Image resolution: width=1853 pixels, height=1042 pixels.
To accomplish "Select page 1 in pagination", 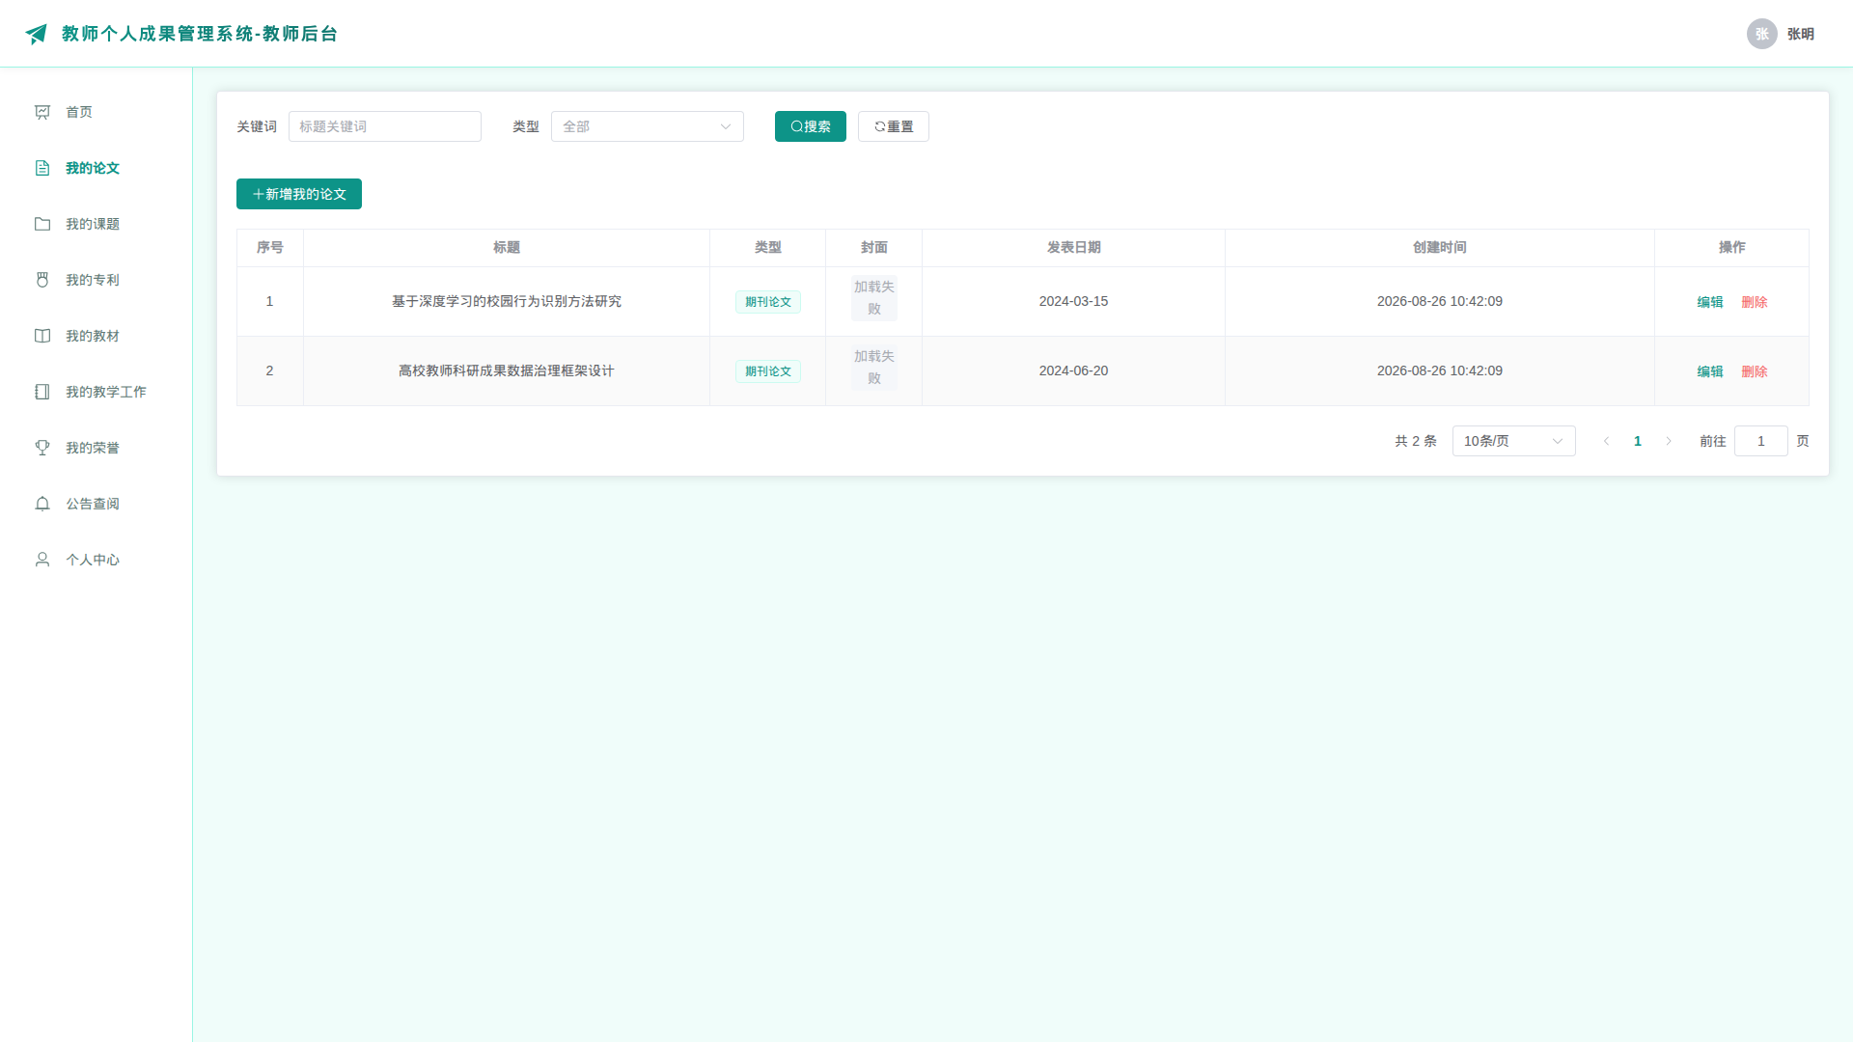I will (x=1638, y=441).
